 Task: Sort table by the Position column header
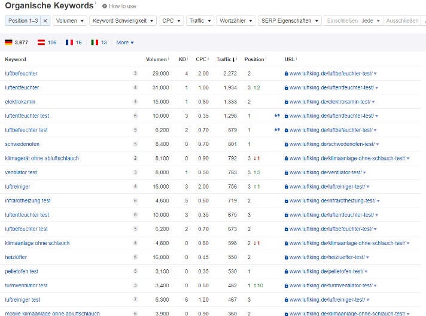coord(254,59)
